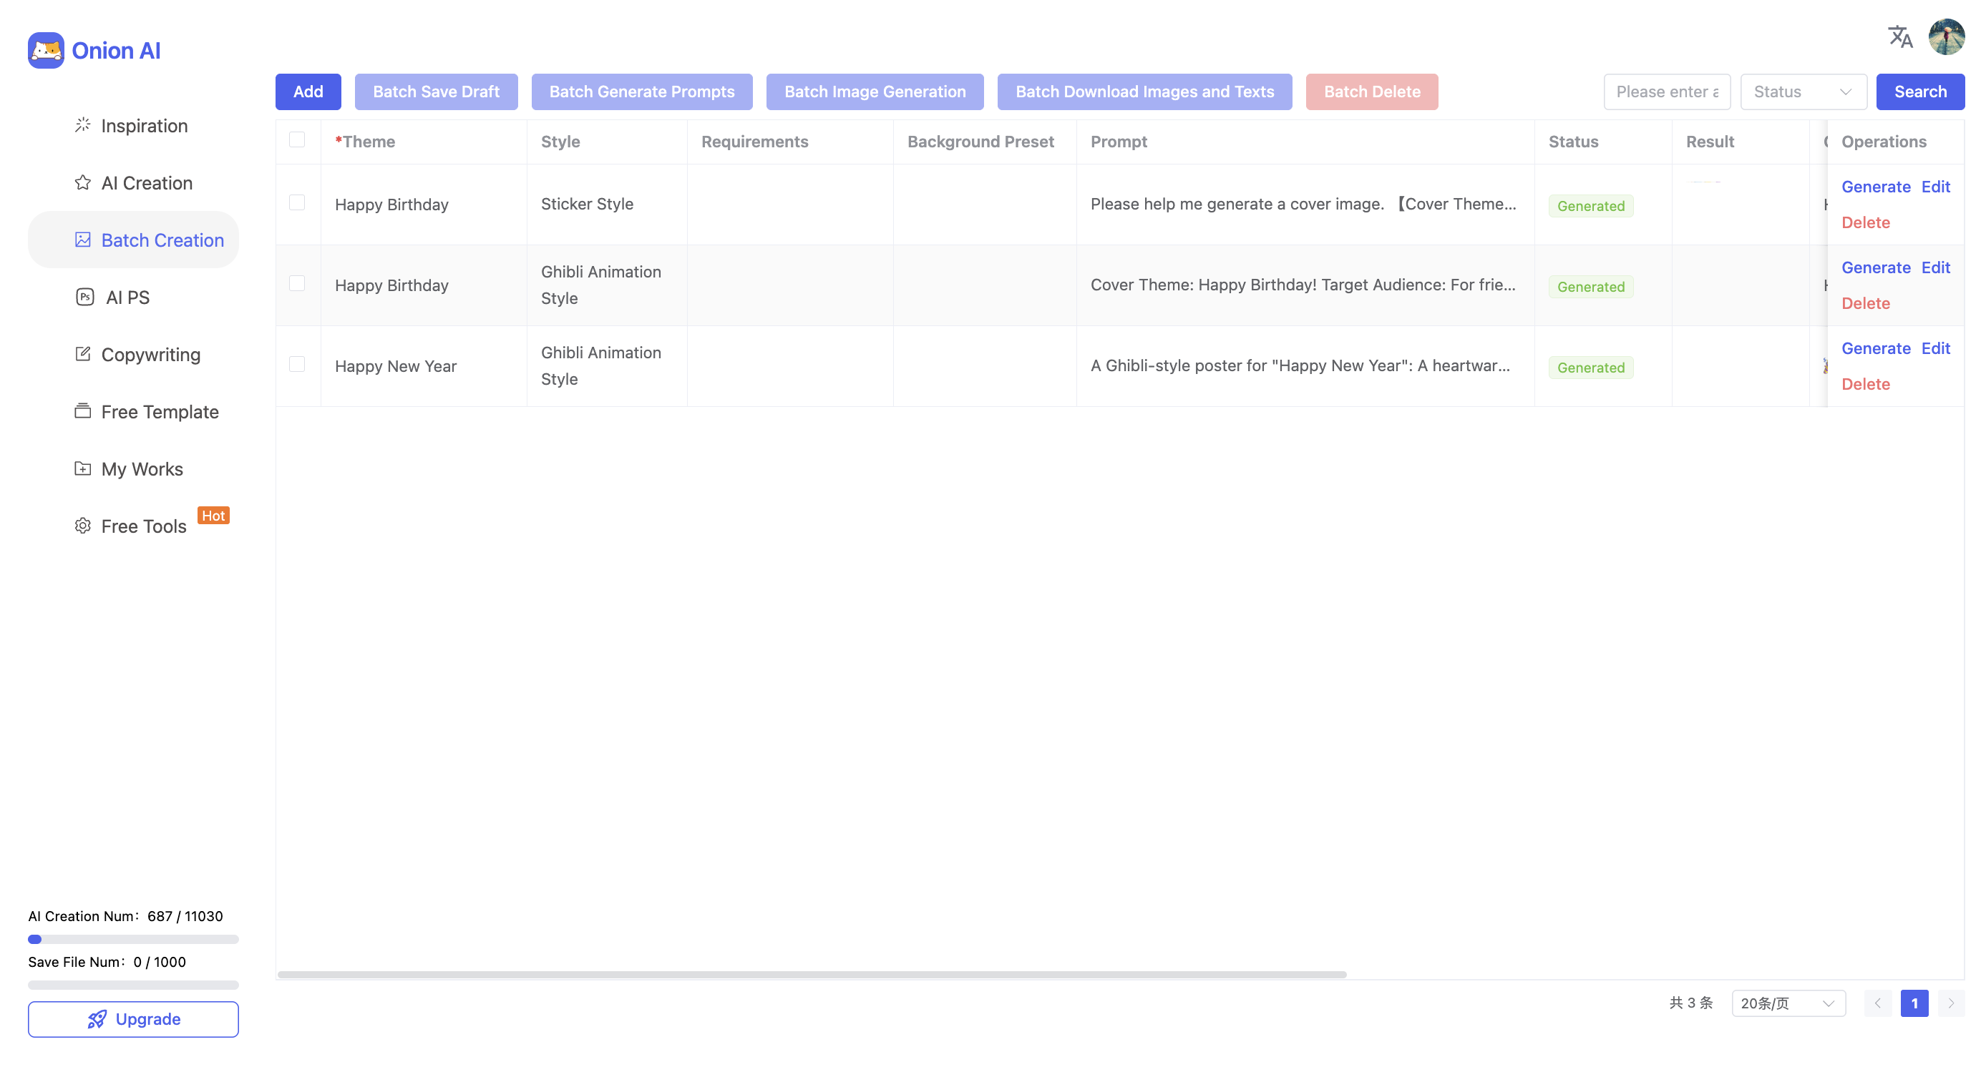Open the user avatar profile picture
This screenshot has height=1067, width=1981.
(x=1946, y=36)
